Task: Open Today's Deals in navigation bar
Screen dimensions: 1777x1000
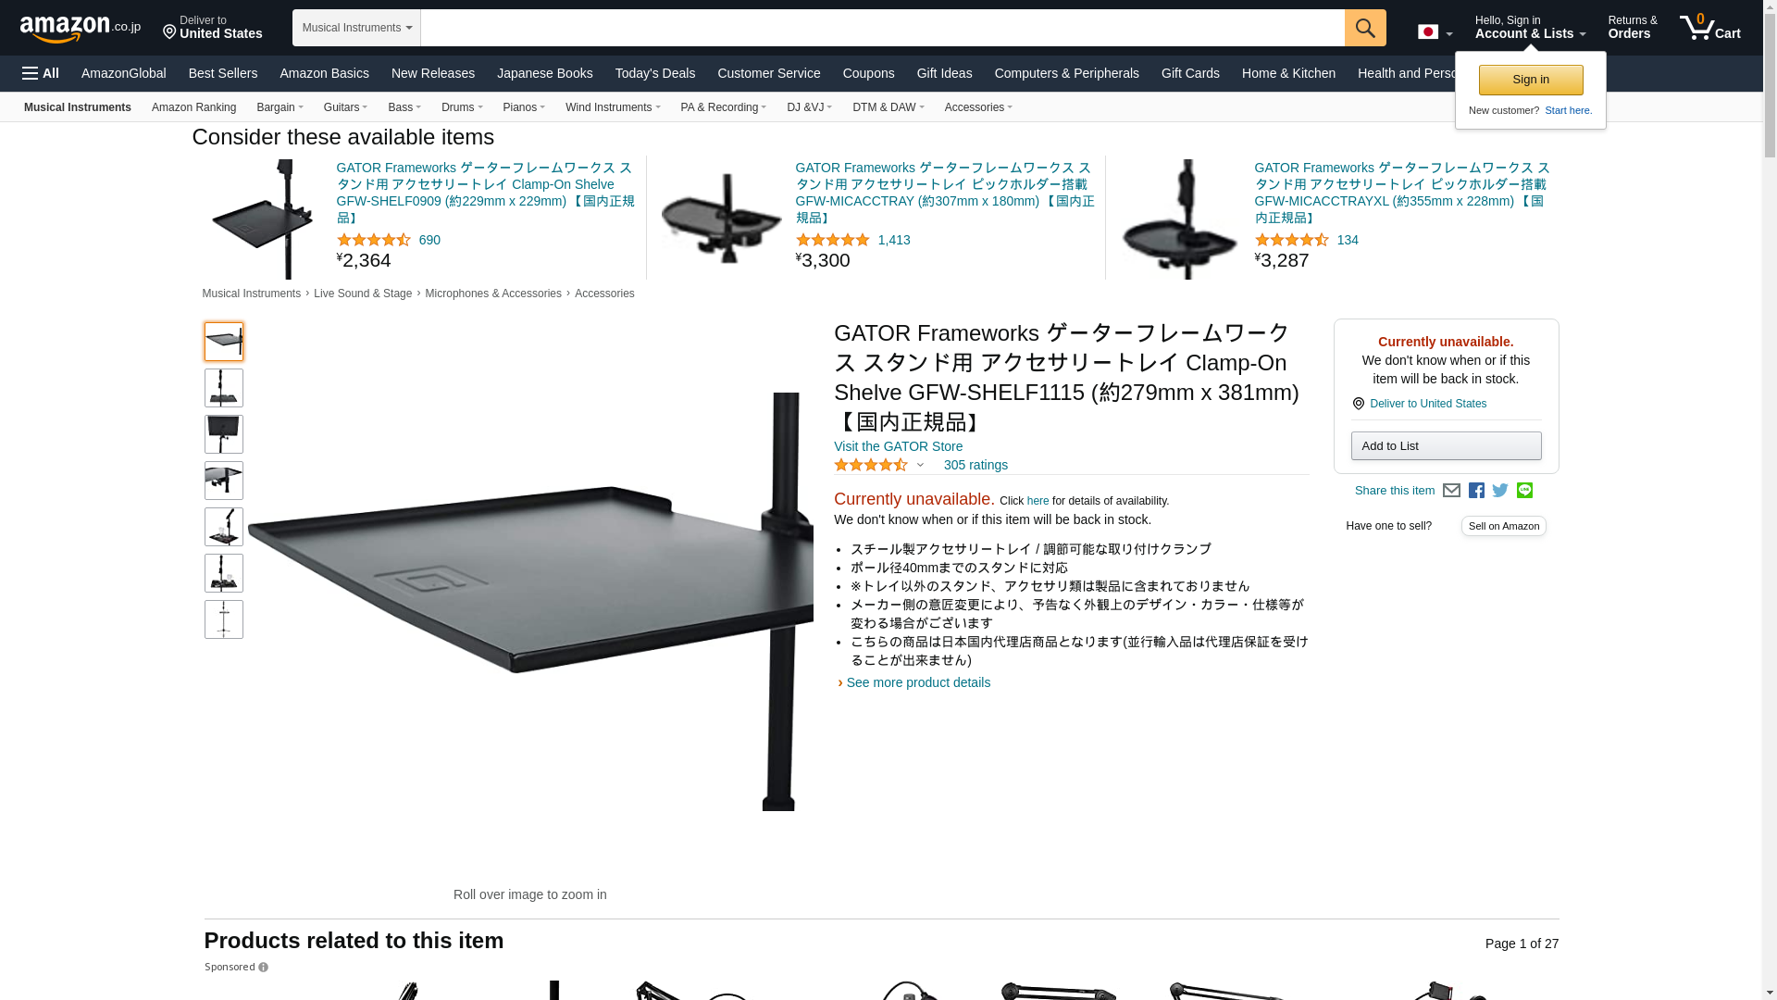Action: coord(654,73)
